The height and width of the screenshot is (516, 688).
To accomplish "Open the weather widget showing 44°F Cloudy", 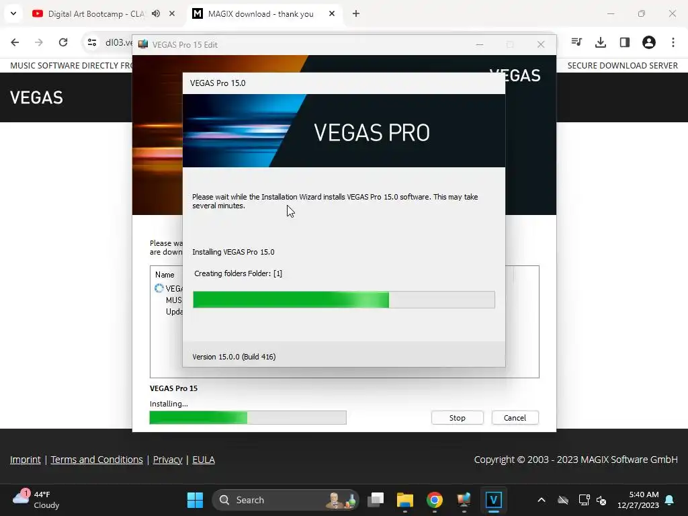I will 36,500.
